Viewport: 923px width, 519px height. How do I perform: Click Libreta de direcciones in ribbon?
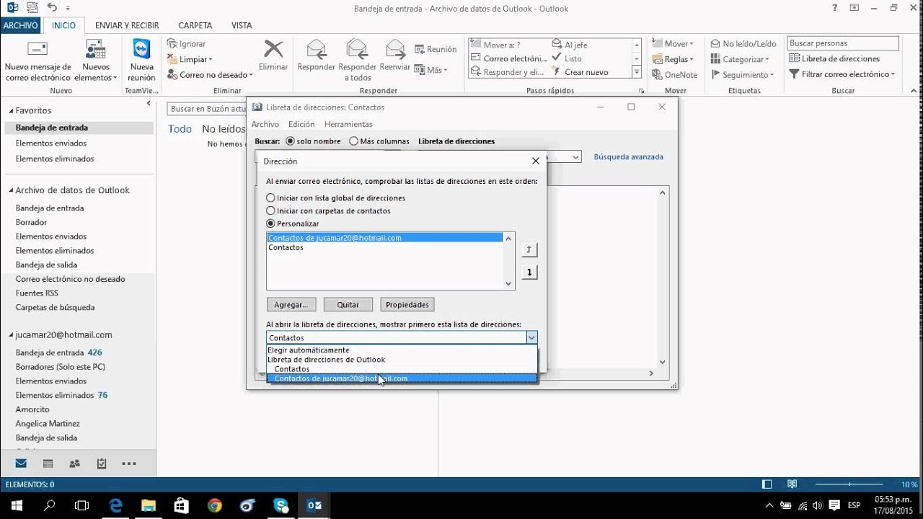coord(835,58)
